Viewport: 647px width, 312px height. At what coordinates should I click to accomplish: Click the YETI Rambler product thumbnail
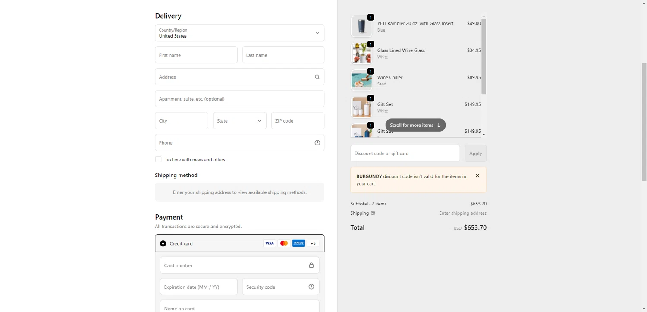(x=361, y=27)
